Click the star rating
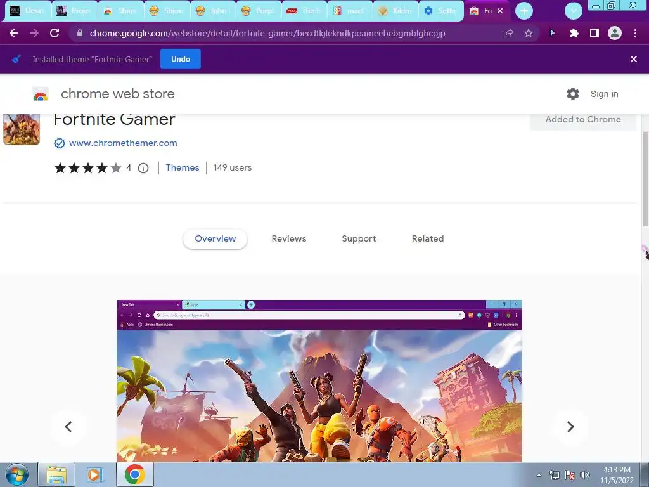 pyautogui.click(x=87, y=167)
